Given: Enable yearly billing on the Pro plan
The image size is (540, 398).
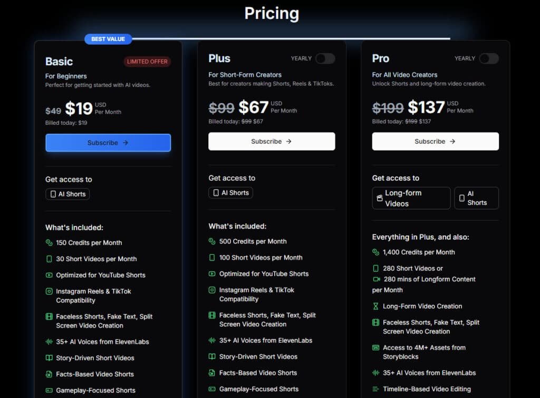Looking at the screenshot, I should 488,58.
